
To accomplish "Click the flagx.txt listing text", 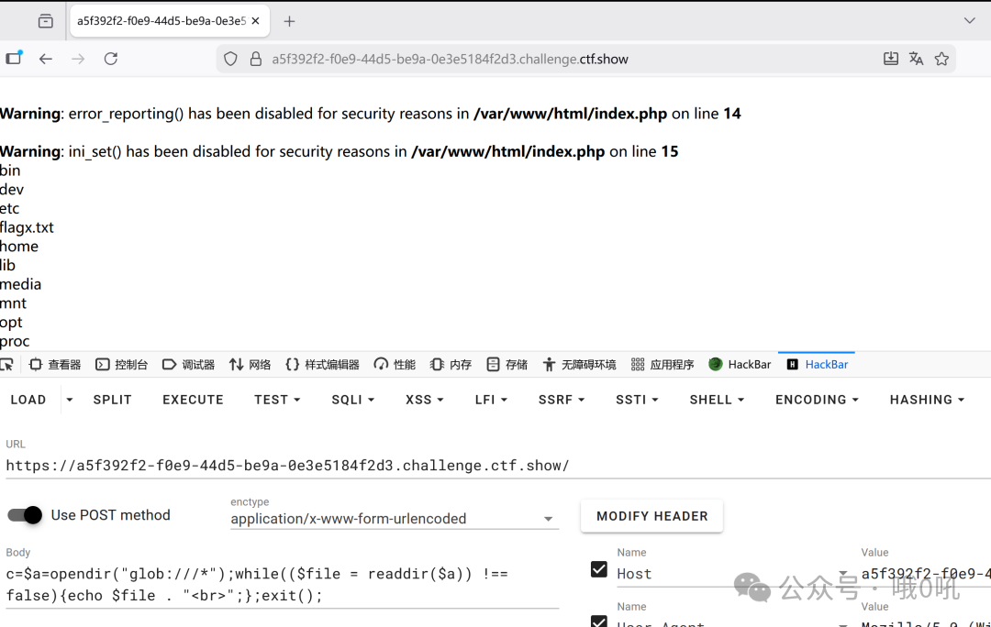I will tap(27, 227).
